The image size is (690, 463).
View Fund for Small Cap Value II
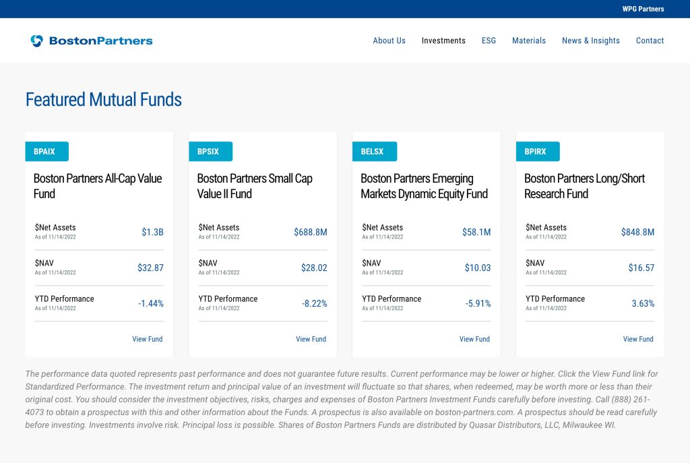(311, 339)
